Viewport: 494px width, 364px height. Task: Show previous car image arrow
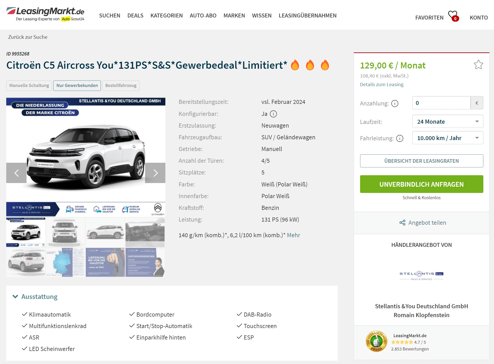(x=16, y=173)
